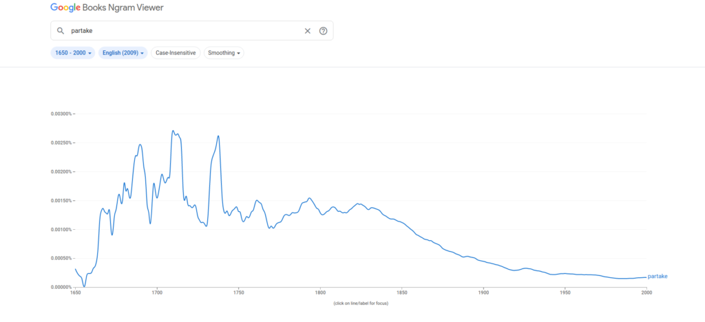Click the 'click on line/label for focus' hint
Screen dimensions: 705x322
[x=361, y=303]
